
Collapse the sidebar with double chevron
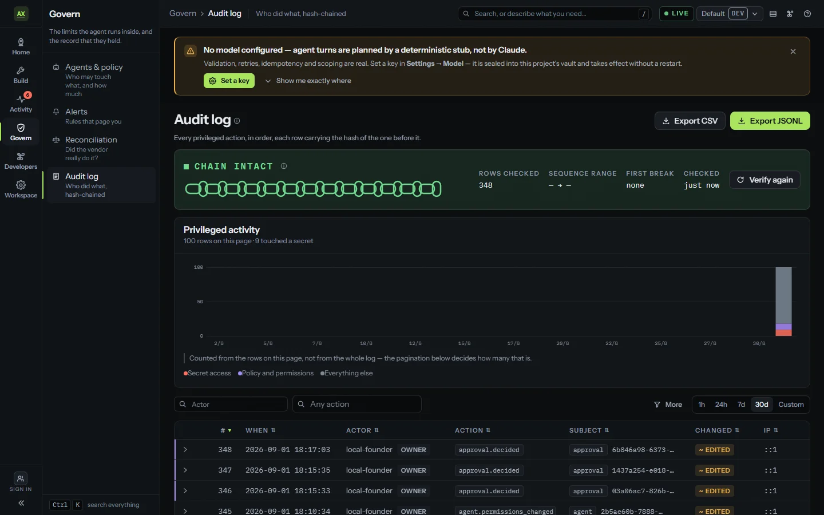(x=21, y=503)
